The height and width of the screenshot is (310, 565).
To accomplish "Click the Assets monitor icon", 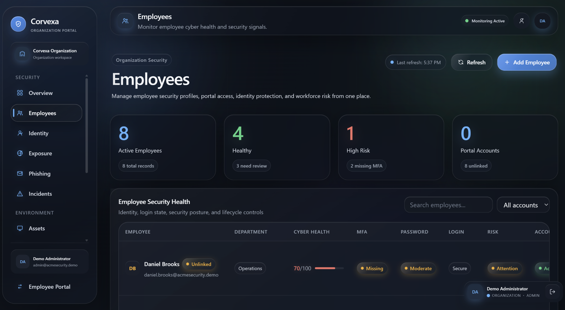I will click(x=20, y=228).
